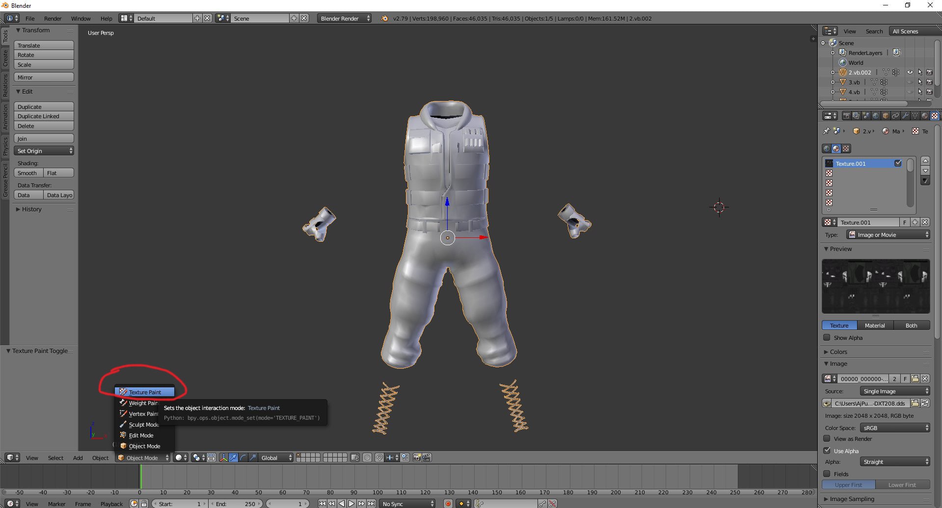The image size is (942, 508).
Task: Click the Texture properties tab icon
Action: click(934, 116)
